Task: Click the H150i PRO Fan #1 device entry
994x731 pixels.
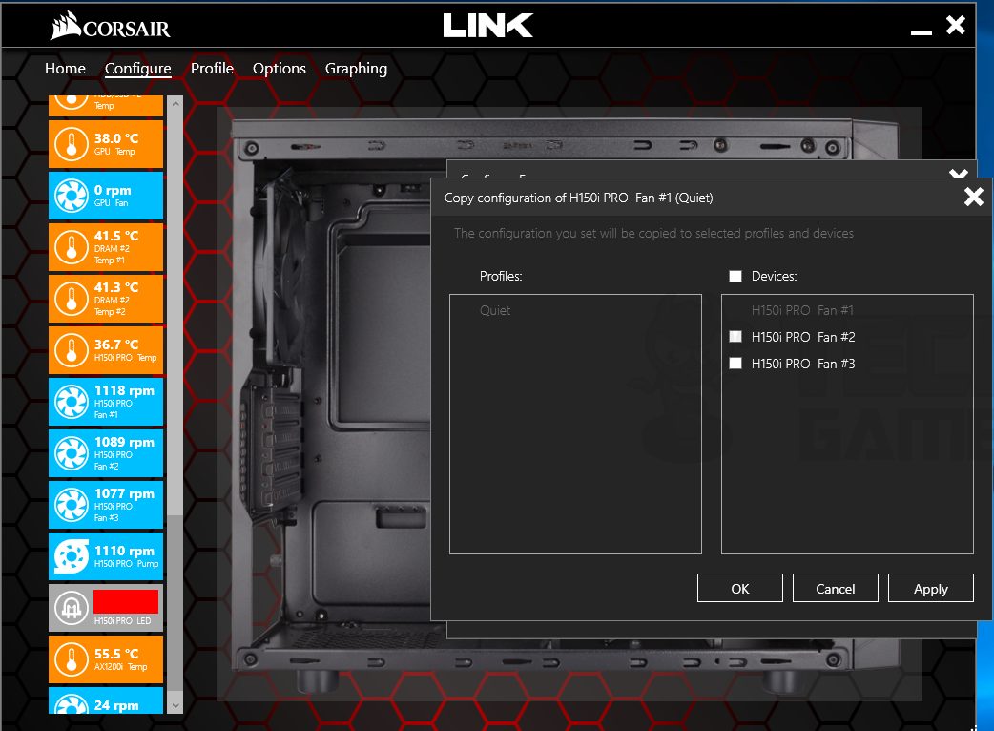Action: [x=802, y=310]
